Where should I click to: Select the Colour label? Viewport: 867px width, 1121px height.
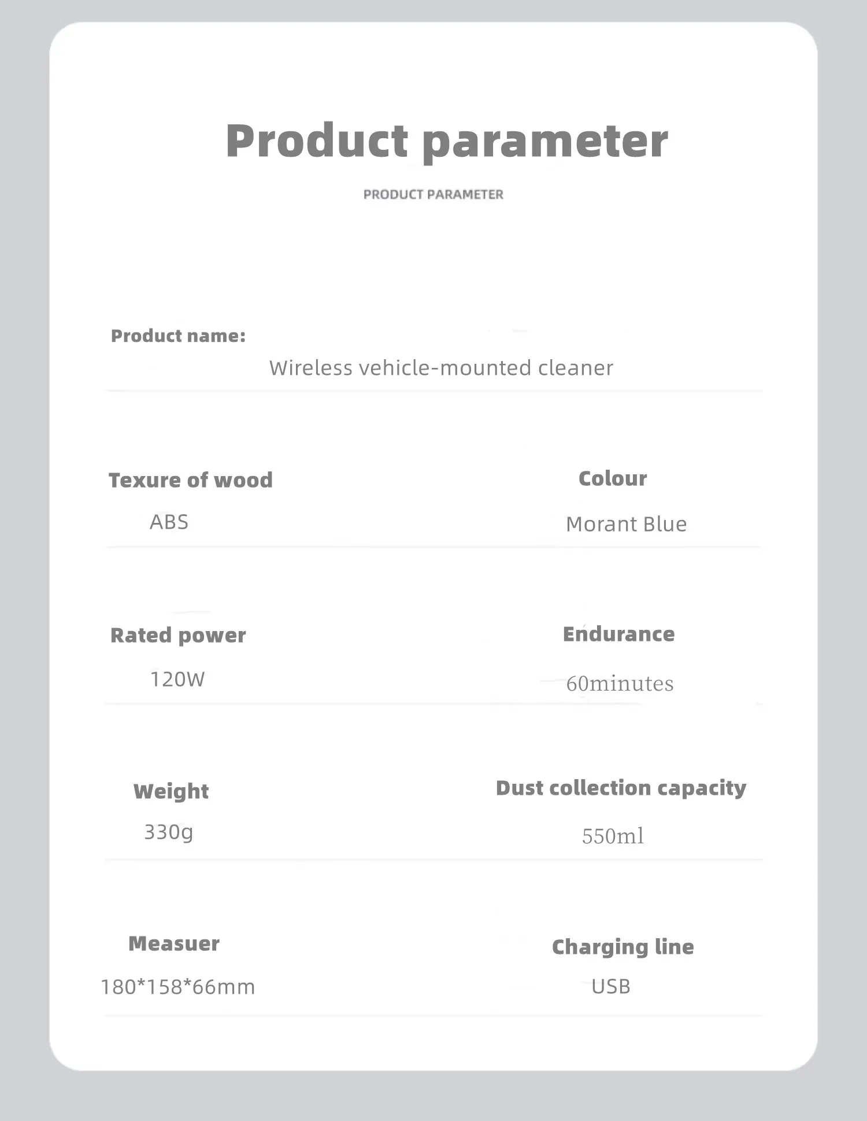point(613,478)
